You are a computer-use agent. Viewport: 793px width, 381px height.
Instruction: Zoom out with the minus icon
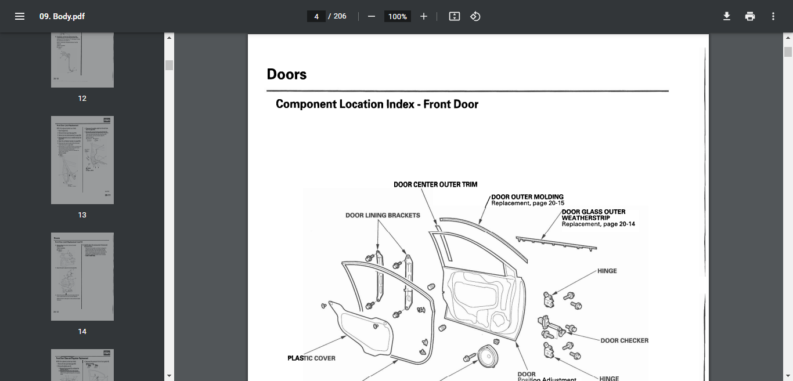pyautogui.click(x=372, y=16)
